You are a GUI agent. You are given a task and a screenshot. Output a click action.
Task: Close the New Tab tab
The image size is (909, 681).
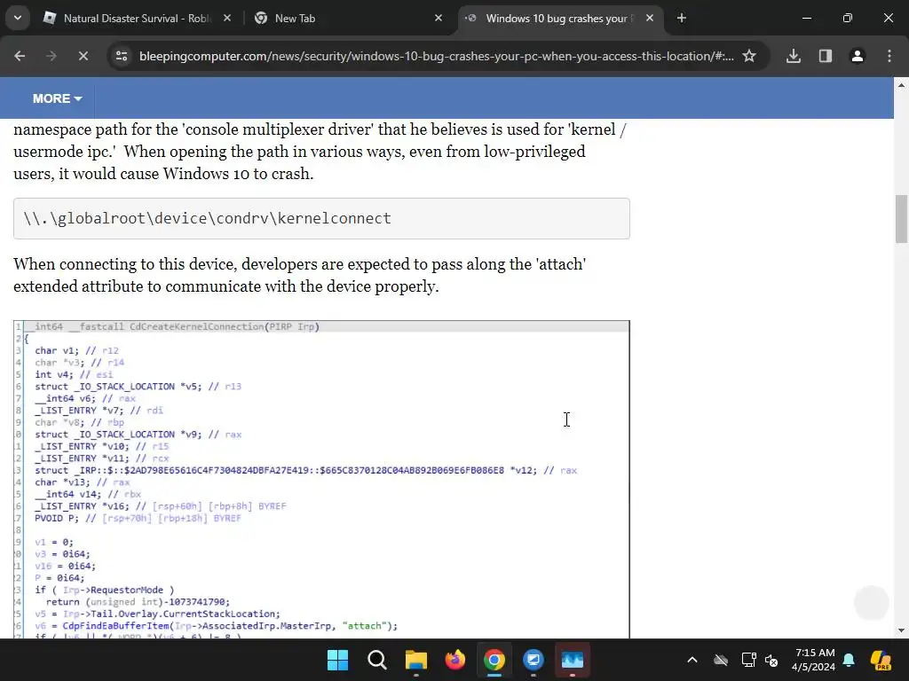(439, 18)
